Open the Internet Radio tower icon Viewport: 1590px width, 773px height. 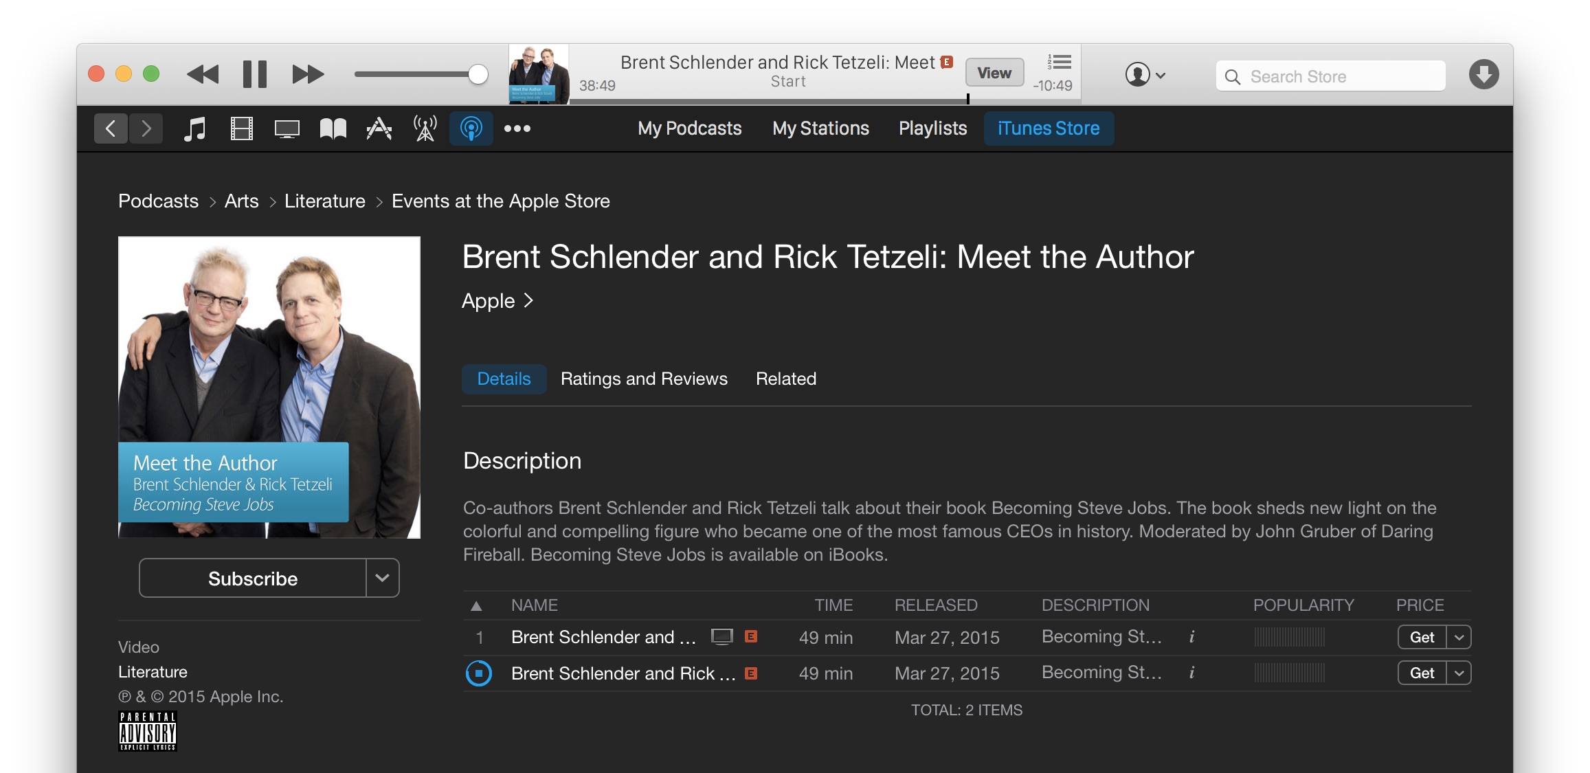click(x=425, y=128)
